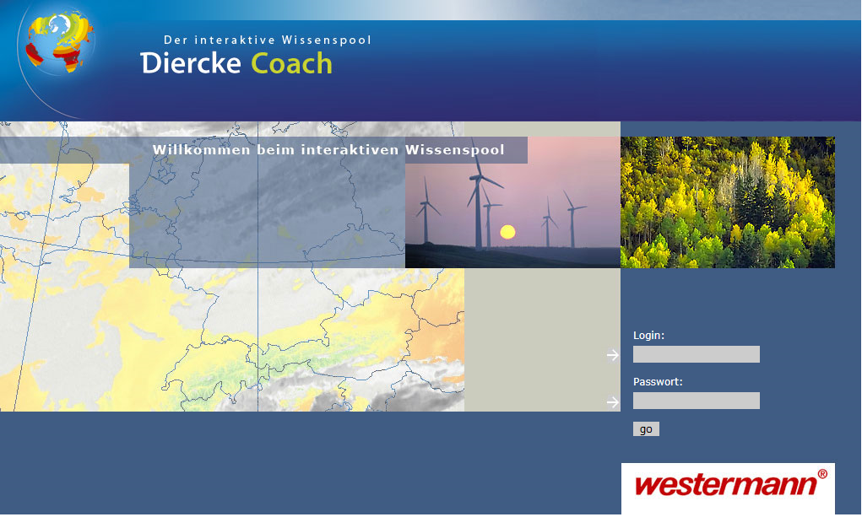Click the gray panel below the turbine photo
Screen dimensions: 862x517
click(542, 339)
